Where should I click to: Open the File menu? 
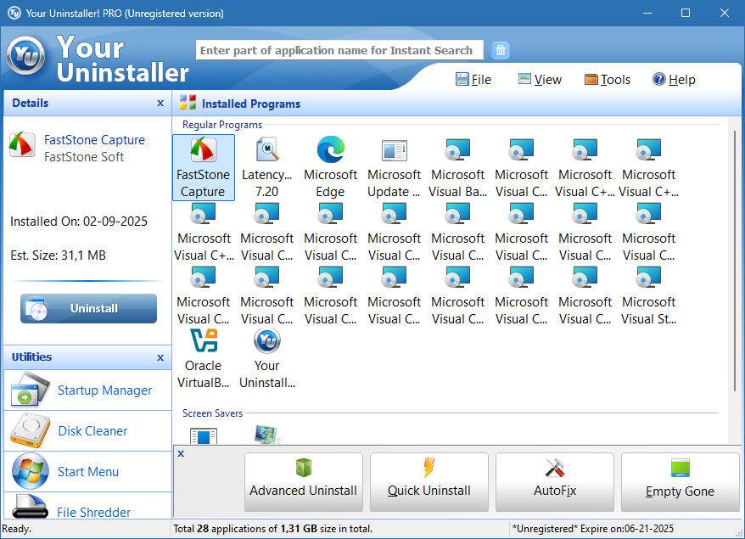[x=473, y=80]
